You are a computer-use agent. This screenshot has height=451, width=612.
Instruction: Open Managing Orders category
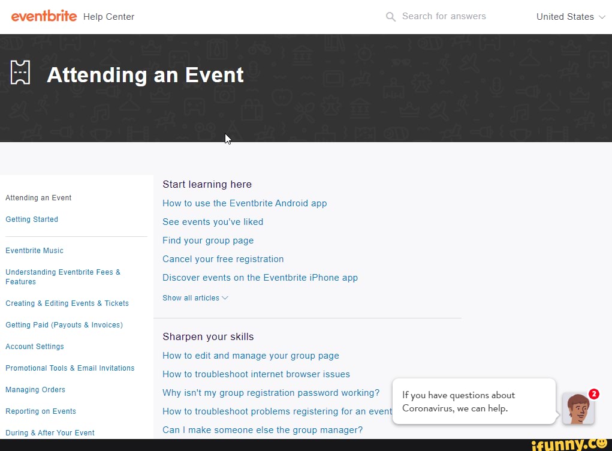(35, 390)
